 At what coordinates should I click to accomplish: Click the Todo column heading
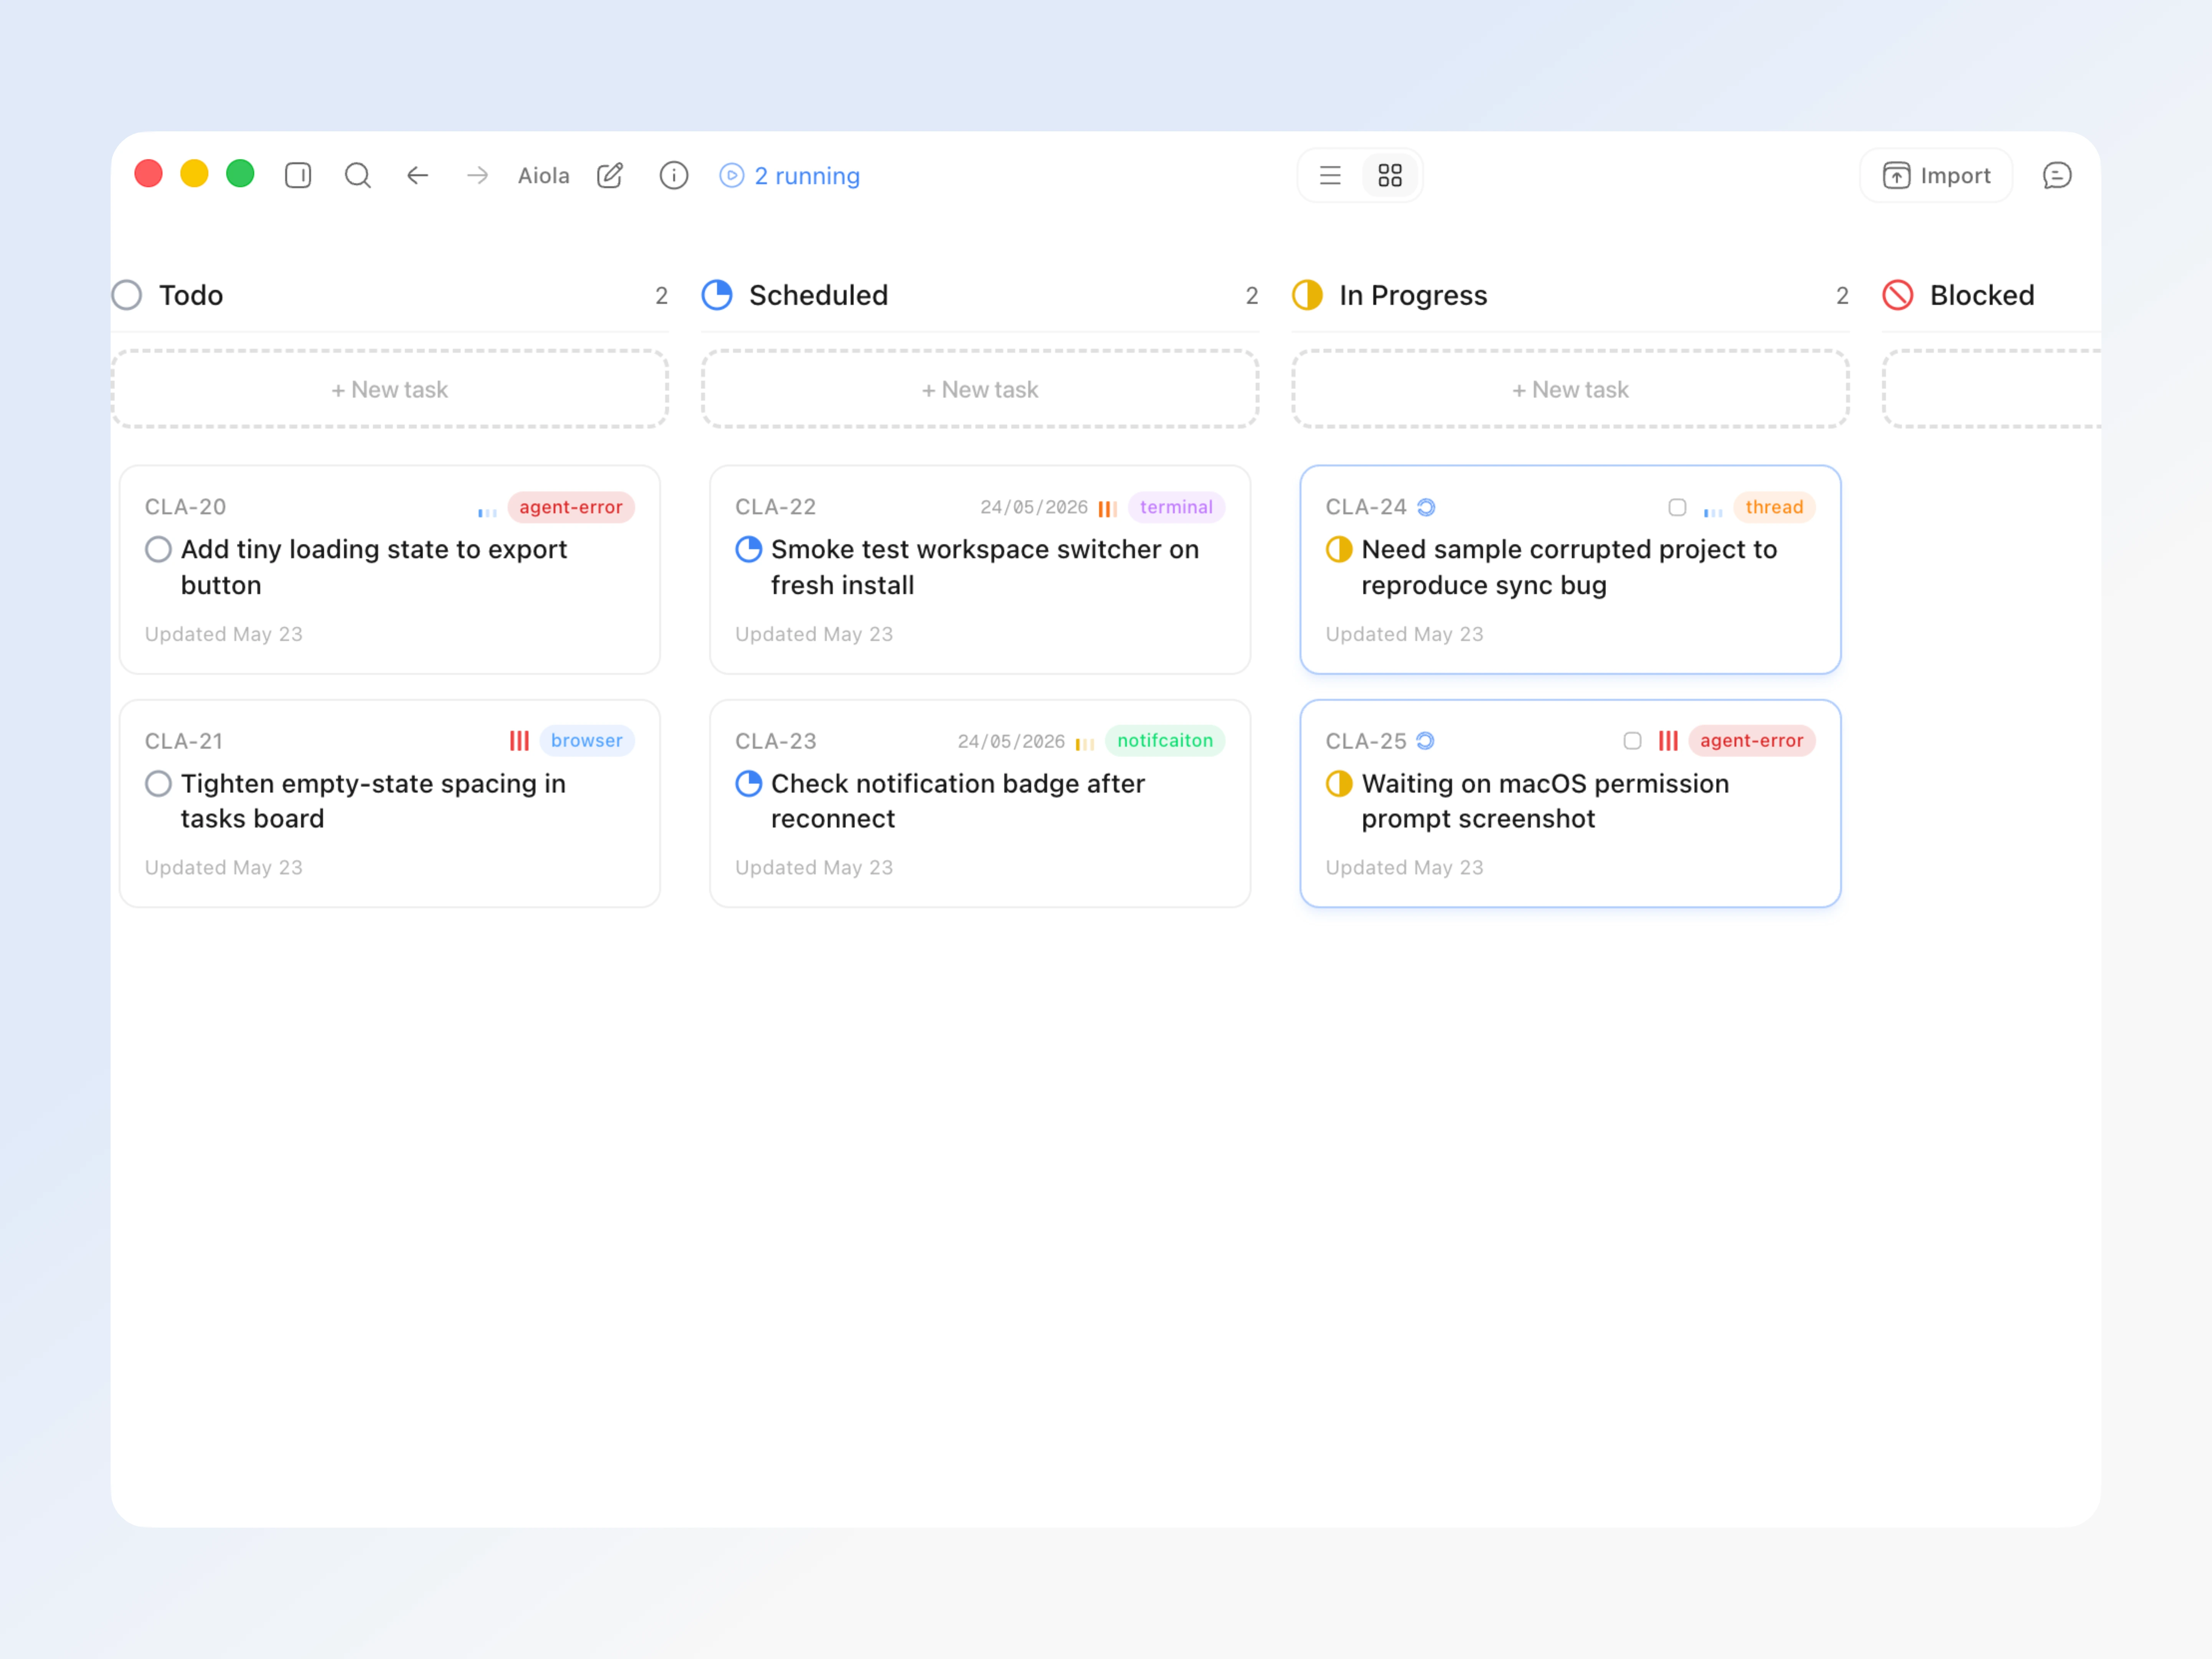pyautogui.click(x=191, y=295)
